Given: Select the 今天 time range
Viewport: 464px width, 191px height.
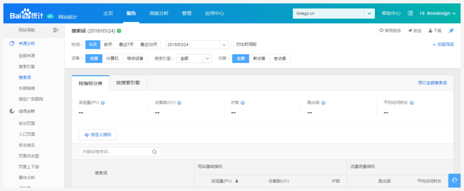Looking at the screenshot, I should coord(93,45).
